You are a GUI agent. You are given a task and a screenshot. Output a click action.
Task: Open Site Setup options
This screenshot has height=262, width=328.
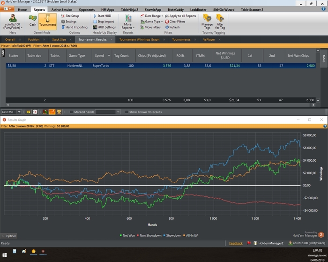(70, 16)
